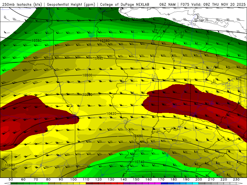Click the 70 value on the color scale
This screenshot has width=247, height=185.
point(36,179)
